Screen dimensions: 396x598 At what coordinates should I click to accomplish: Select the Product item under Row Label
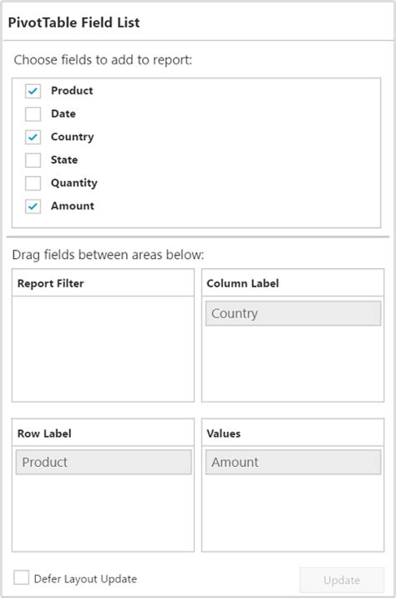pos(104,462)
